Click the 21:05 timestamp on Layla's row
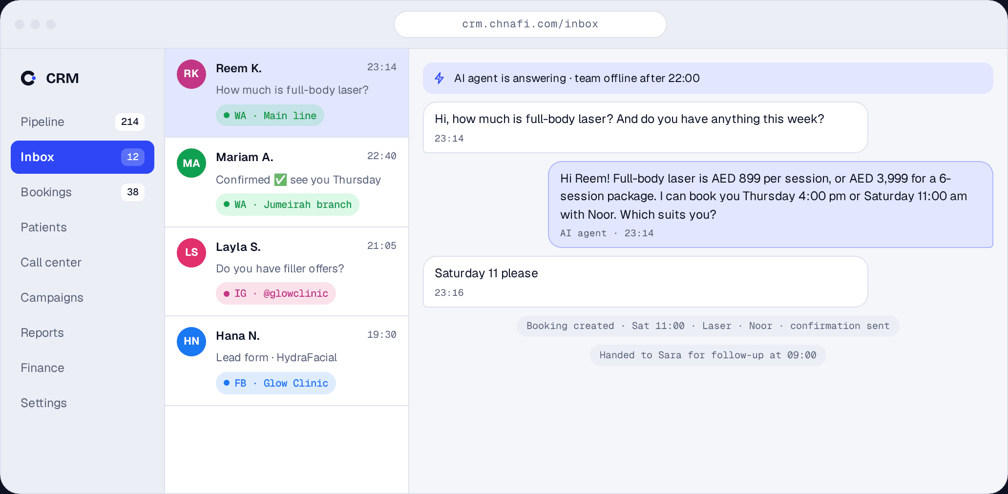This screenshot has width=1008, height=494. (382, 246)
